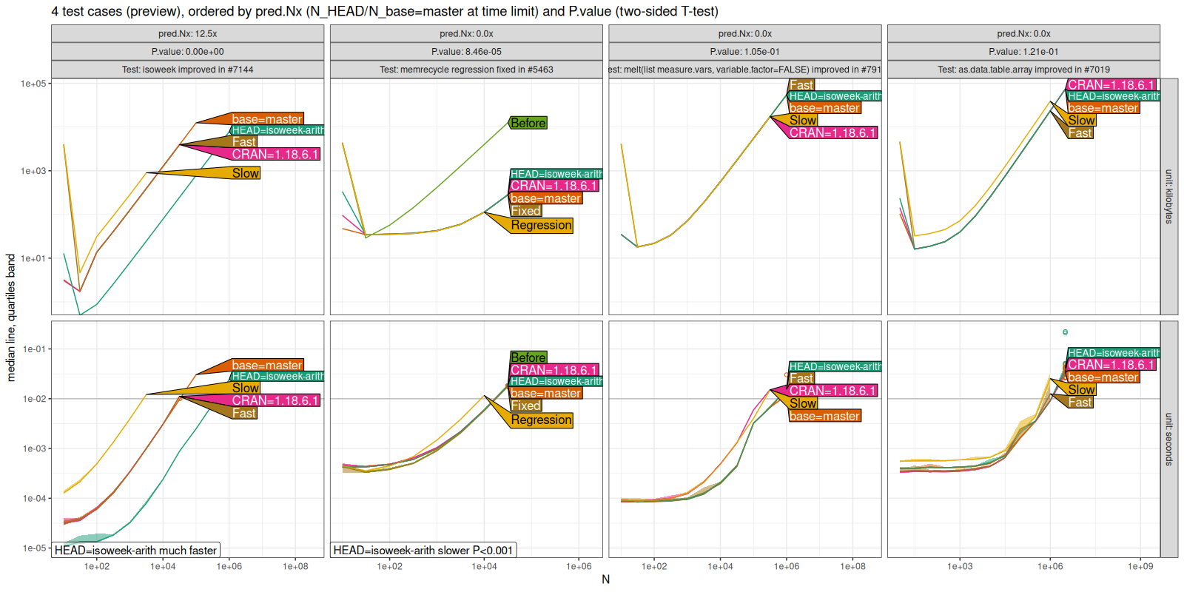This screenshot has height=592, width=1184.
Task: Click the melt(list measure.vars...) test header
Action: [x=745, y=70]
